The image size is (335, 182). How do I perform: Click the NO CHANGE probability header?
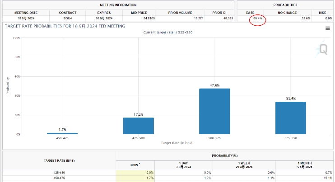click(287, 13)
